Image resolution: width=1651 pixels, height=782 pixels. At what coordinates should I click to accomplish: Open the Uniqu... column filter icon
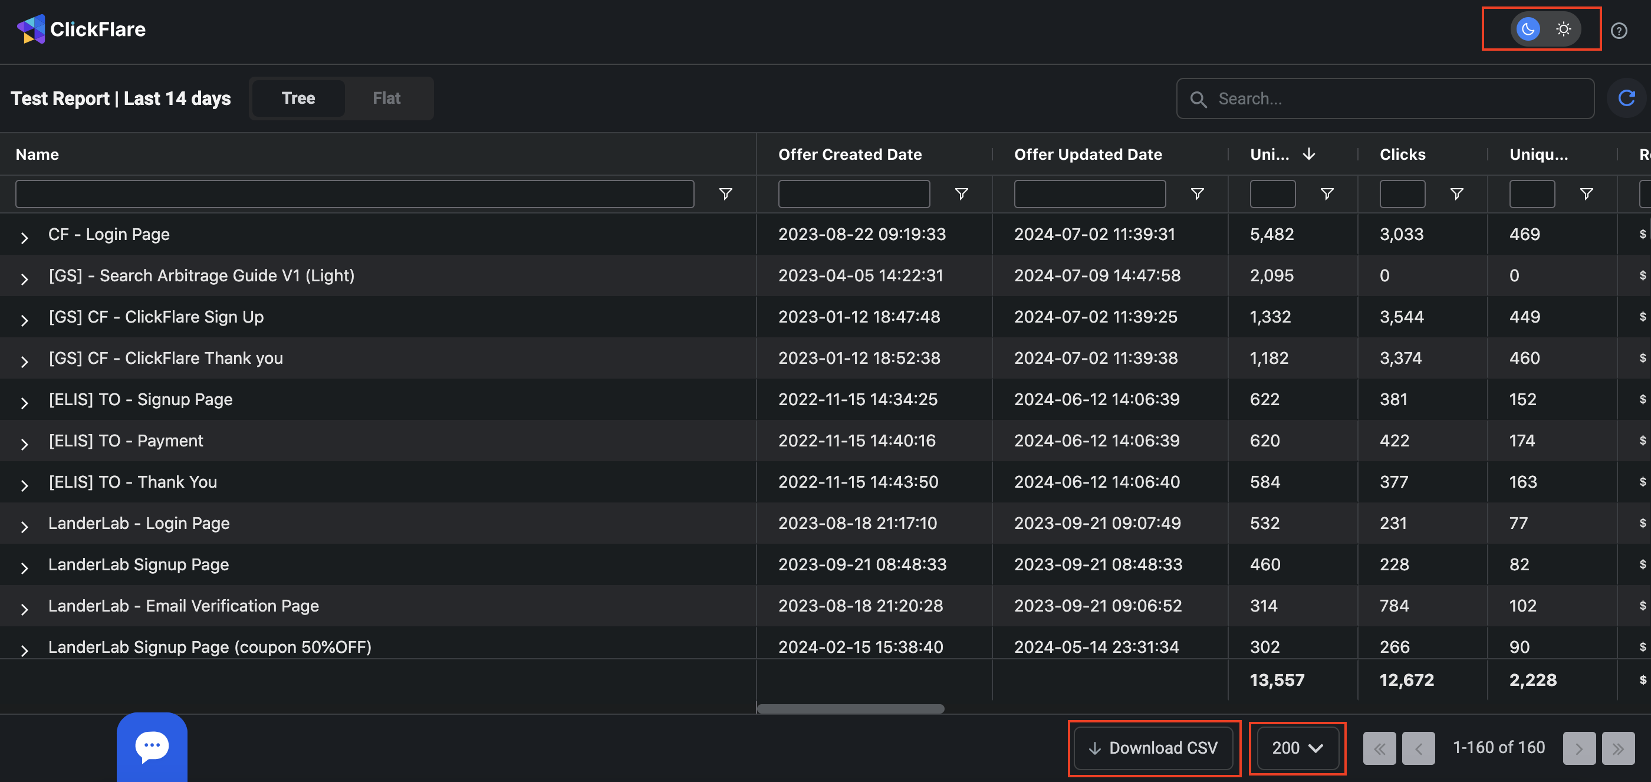pyautogui.click(x=1586, y=193)
